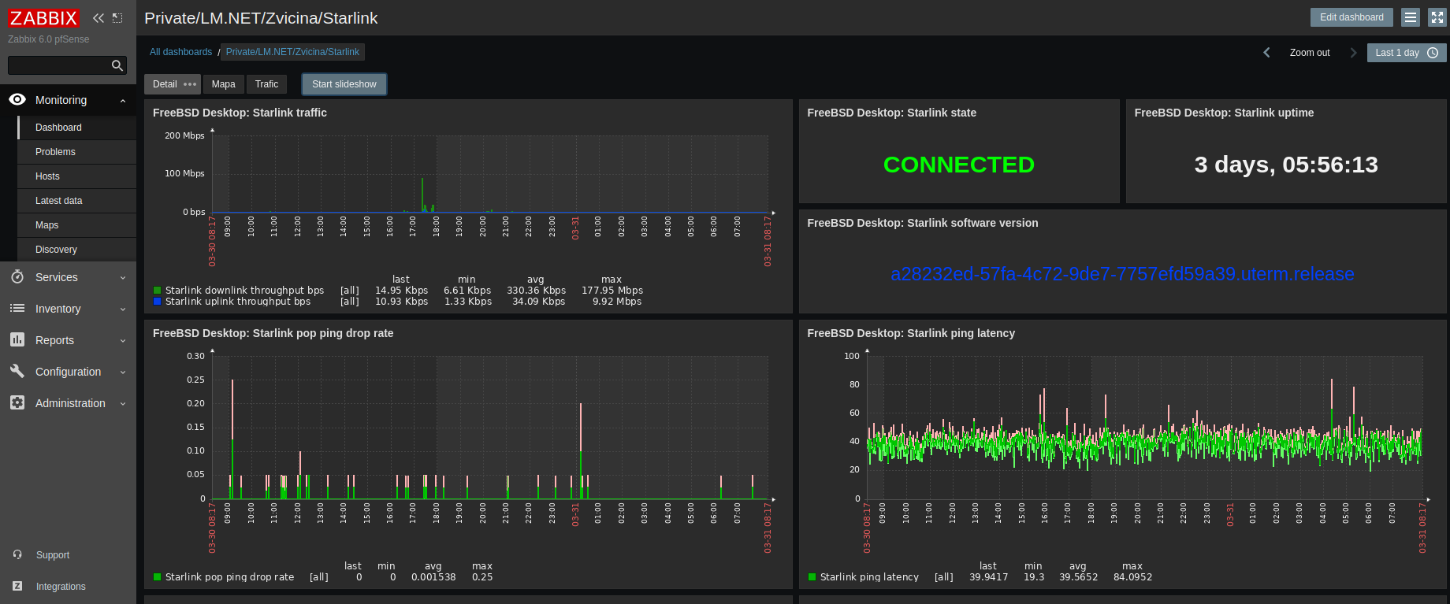
Task: Expand the Inventory menu chevron
Action: coord(123,309)
